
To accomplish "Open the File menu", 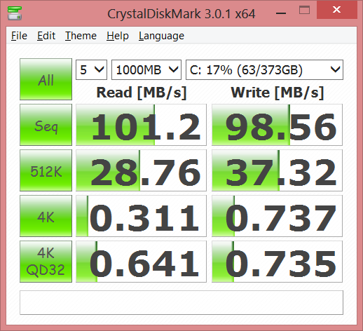I will (19, 36).
